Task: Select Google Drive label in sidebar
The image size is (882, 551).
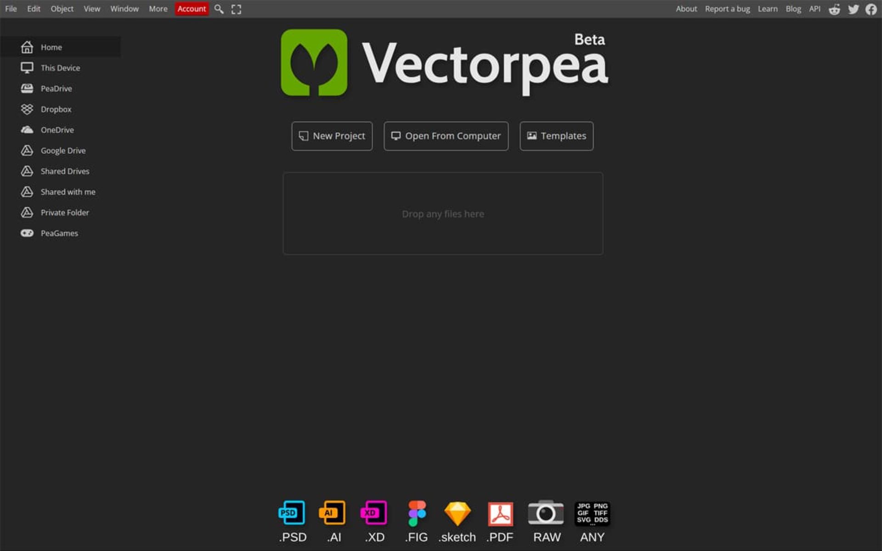Action: [63, 151]
